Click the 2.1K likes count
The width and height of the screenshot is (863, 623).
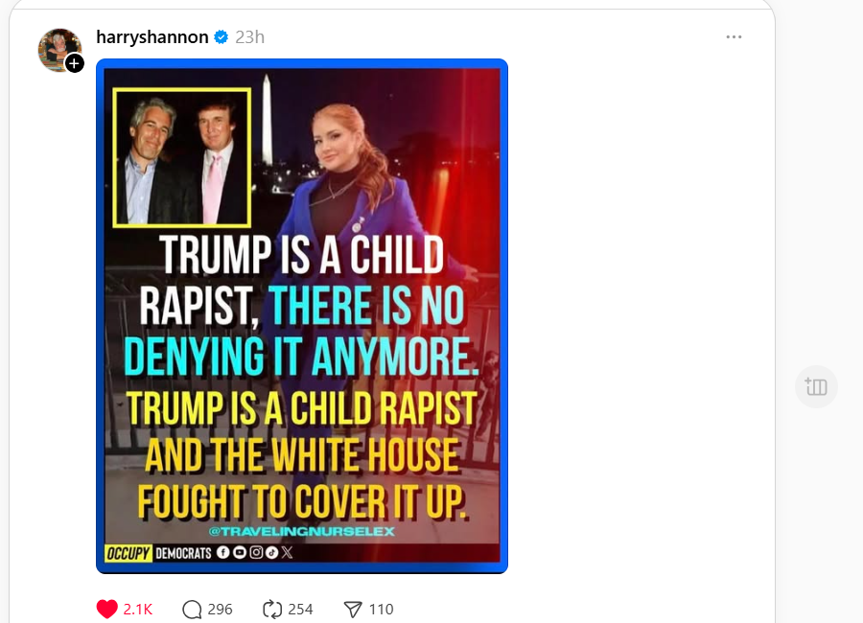[x=137, y=609]
